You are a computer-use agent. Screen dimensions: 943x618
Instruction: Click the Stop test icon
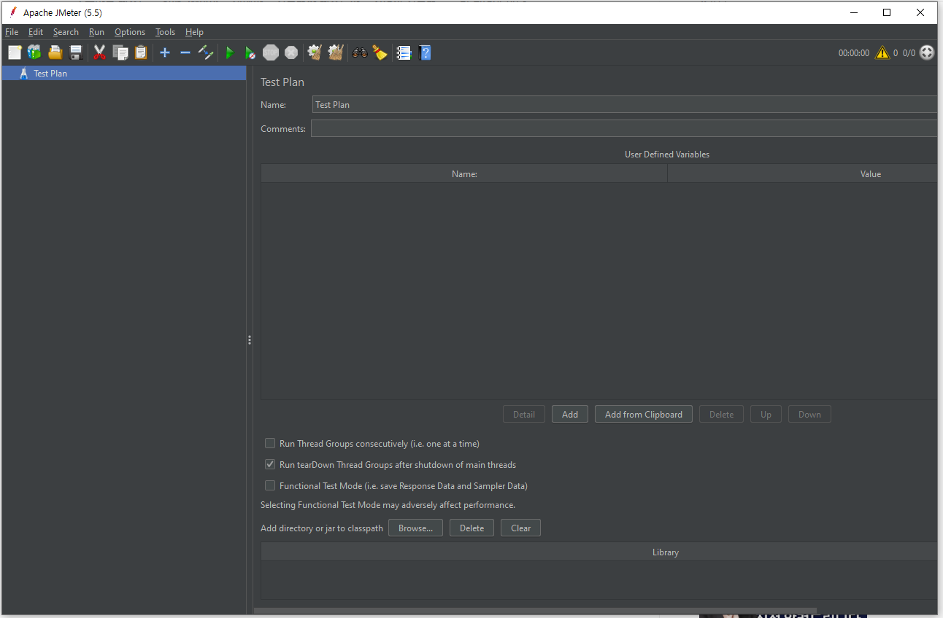coord(271,52)
